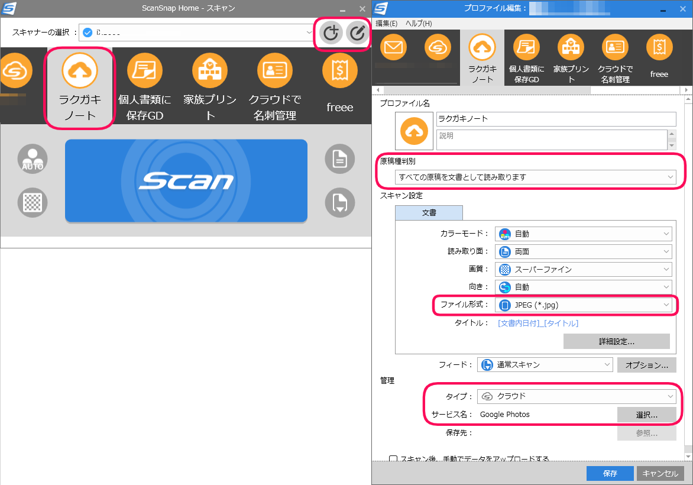Click the 参照... button next to 保存先
This screenshot has width=693, height=485.
(x=647, y=434)
